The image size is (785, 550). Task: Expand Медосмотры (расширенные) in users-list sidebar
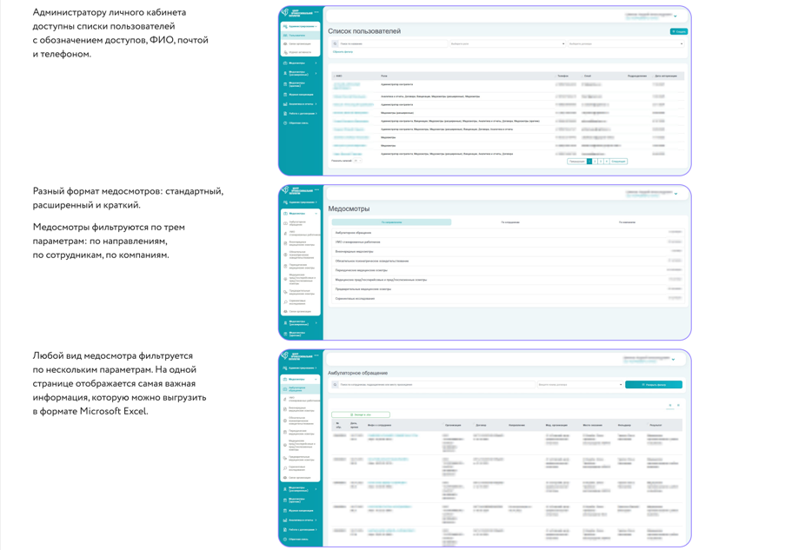pyautogui.click(x=316, y=73)
